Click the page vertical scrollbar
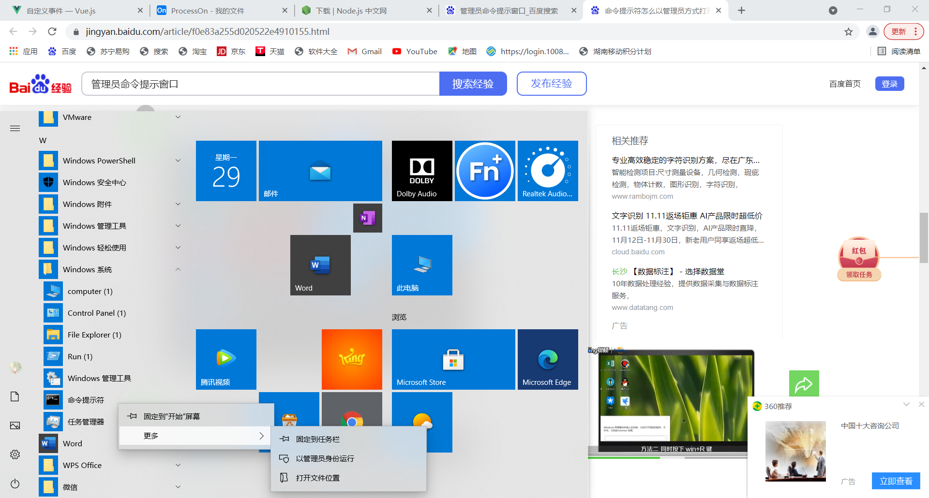The width and height of the screenshot is (929, 498). (x=924, y=237)
